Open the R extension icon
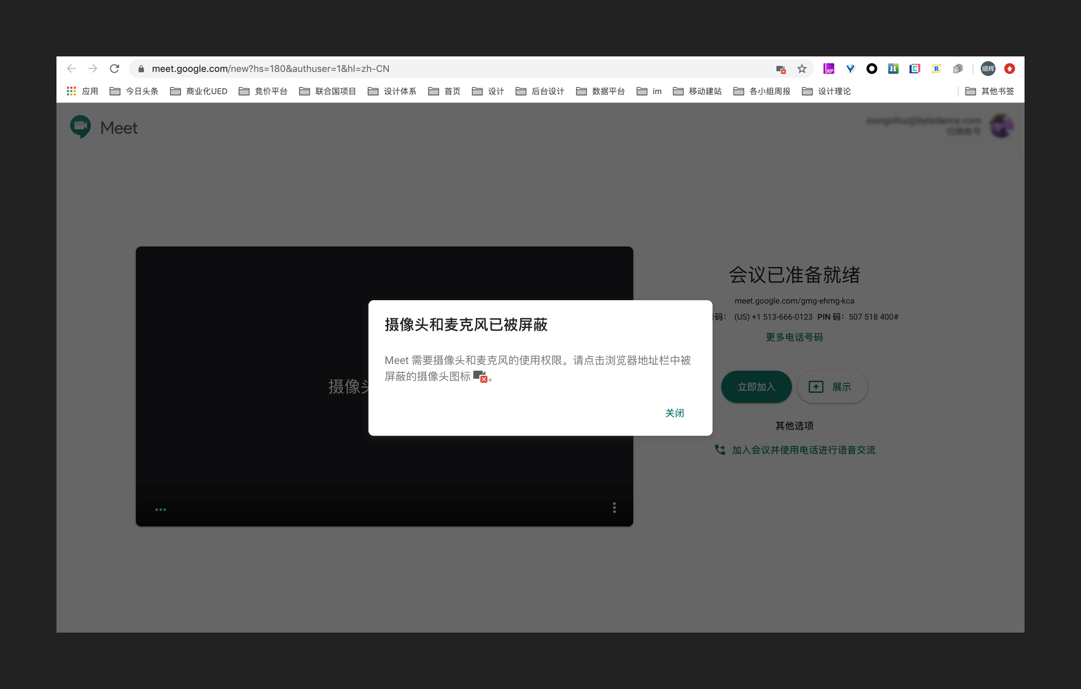The width and height of the screenshot is (1081, 689). (936, 68)
